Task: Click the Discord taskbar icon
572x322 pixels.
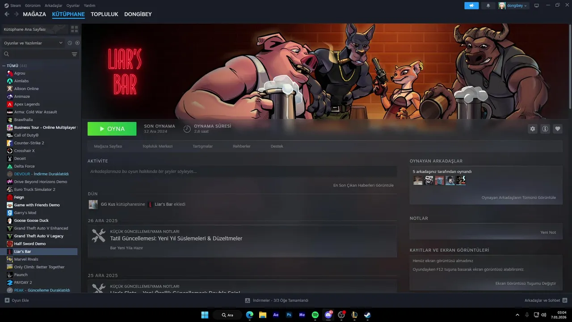Action: tap(328, 315)
